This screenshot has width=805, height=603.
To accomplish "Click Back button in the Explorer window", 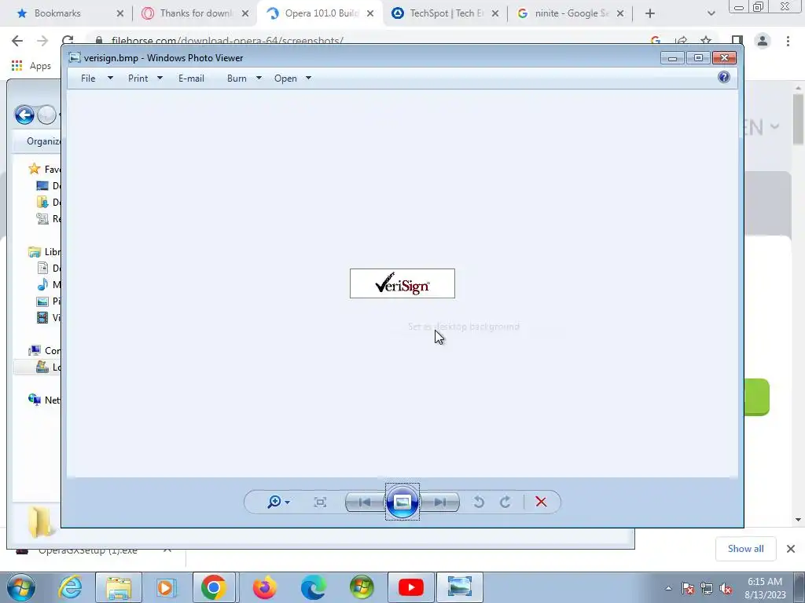I will coord(24,115).
